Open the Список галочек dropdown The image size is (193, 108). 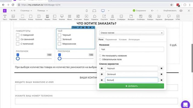[131, 33]
